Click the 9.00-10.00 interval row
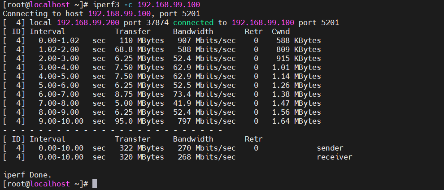Image resolution: width=444 pixels, height=190 pixels. click(x=57, y=121)
